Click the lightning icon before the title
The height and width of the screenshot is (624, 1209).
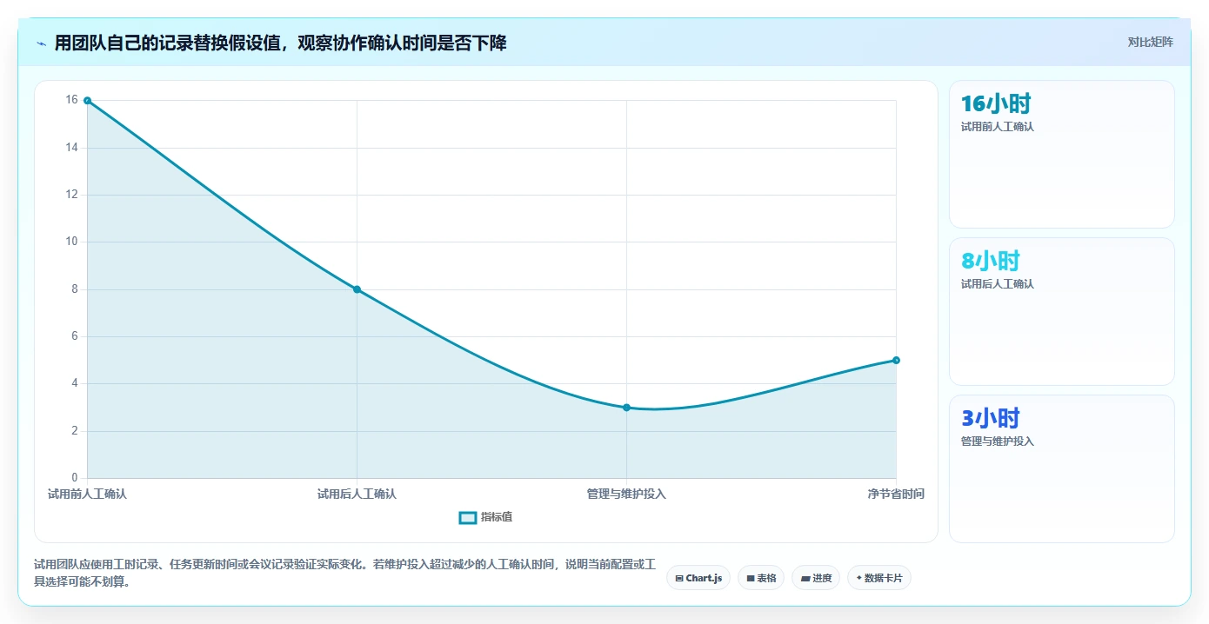point(42,43)
